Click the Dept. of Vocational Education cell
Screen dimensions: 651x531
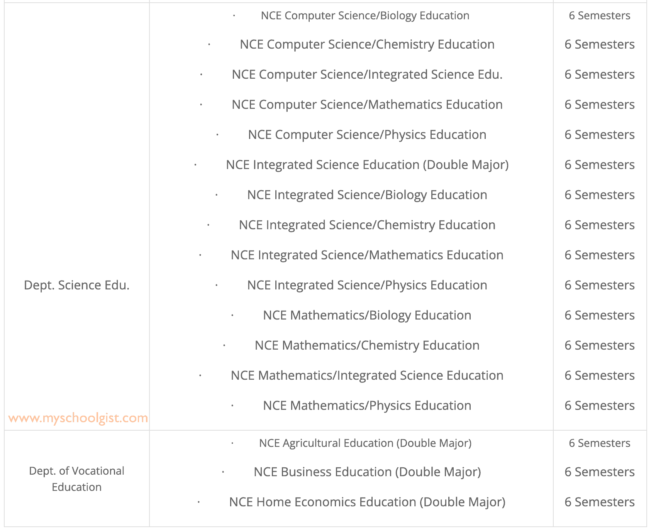pyautogui.click(x=76, y=479)
